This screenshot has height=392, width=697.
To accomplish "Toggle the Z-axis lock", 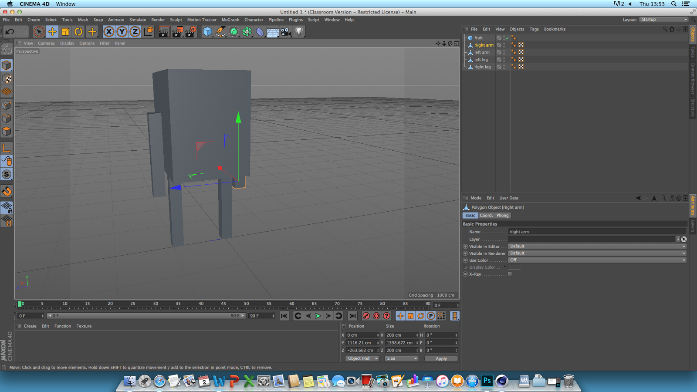I will point(135,31).
